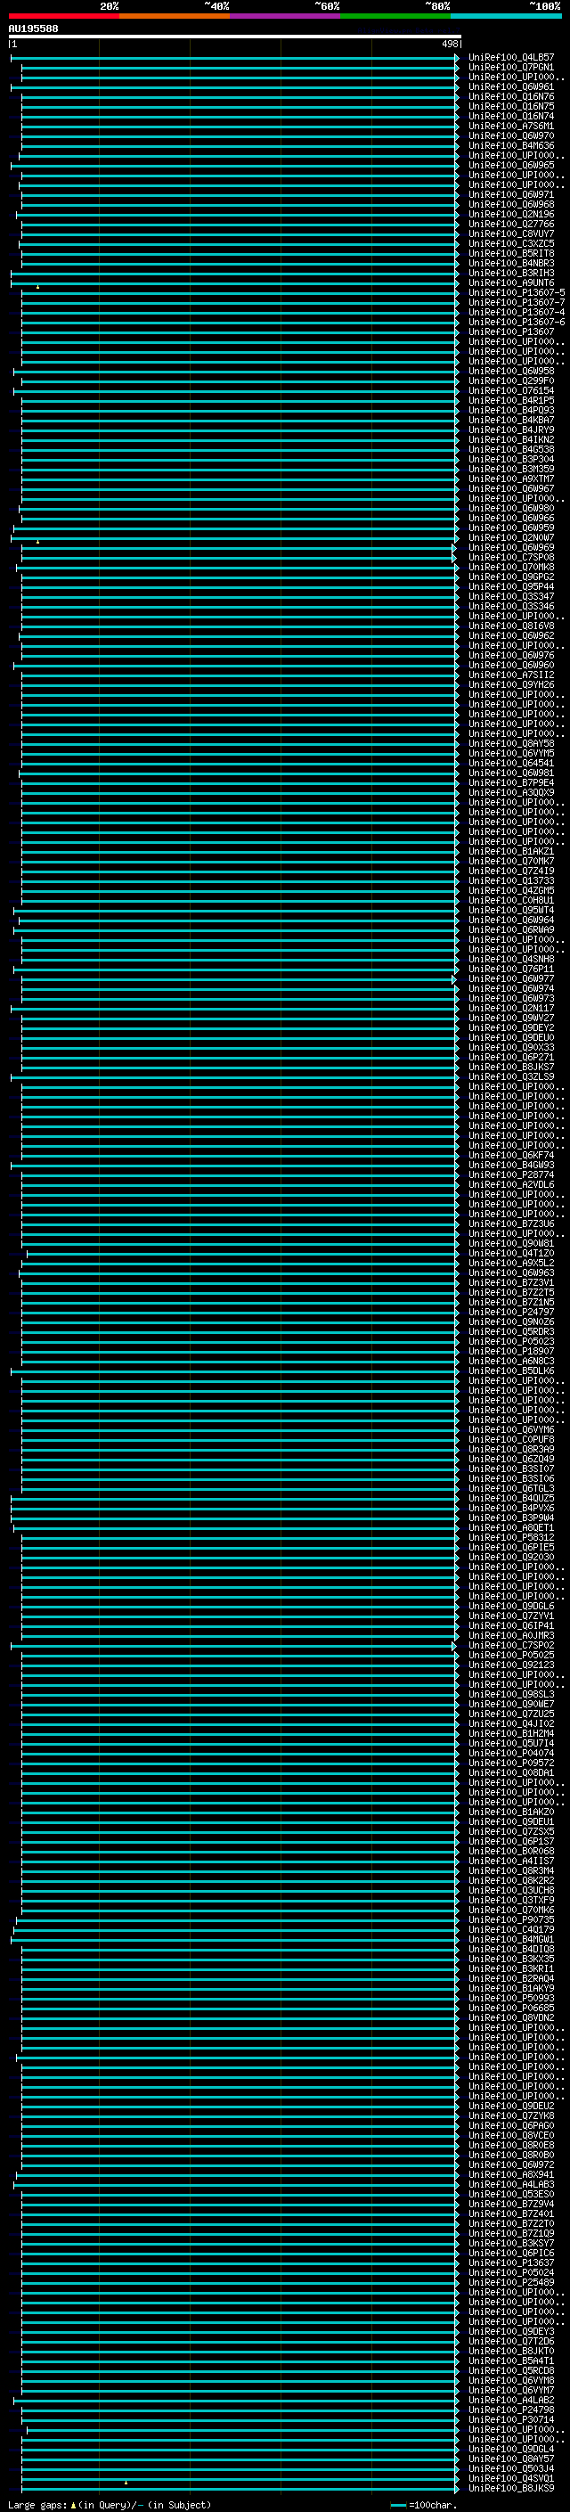Select hit label UniRef100_B0R068

[x=511, y=1851]
